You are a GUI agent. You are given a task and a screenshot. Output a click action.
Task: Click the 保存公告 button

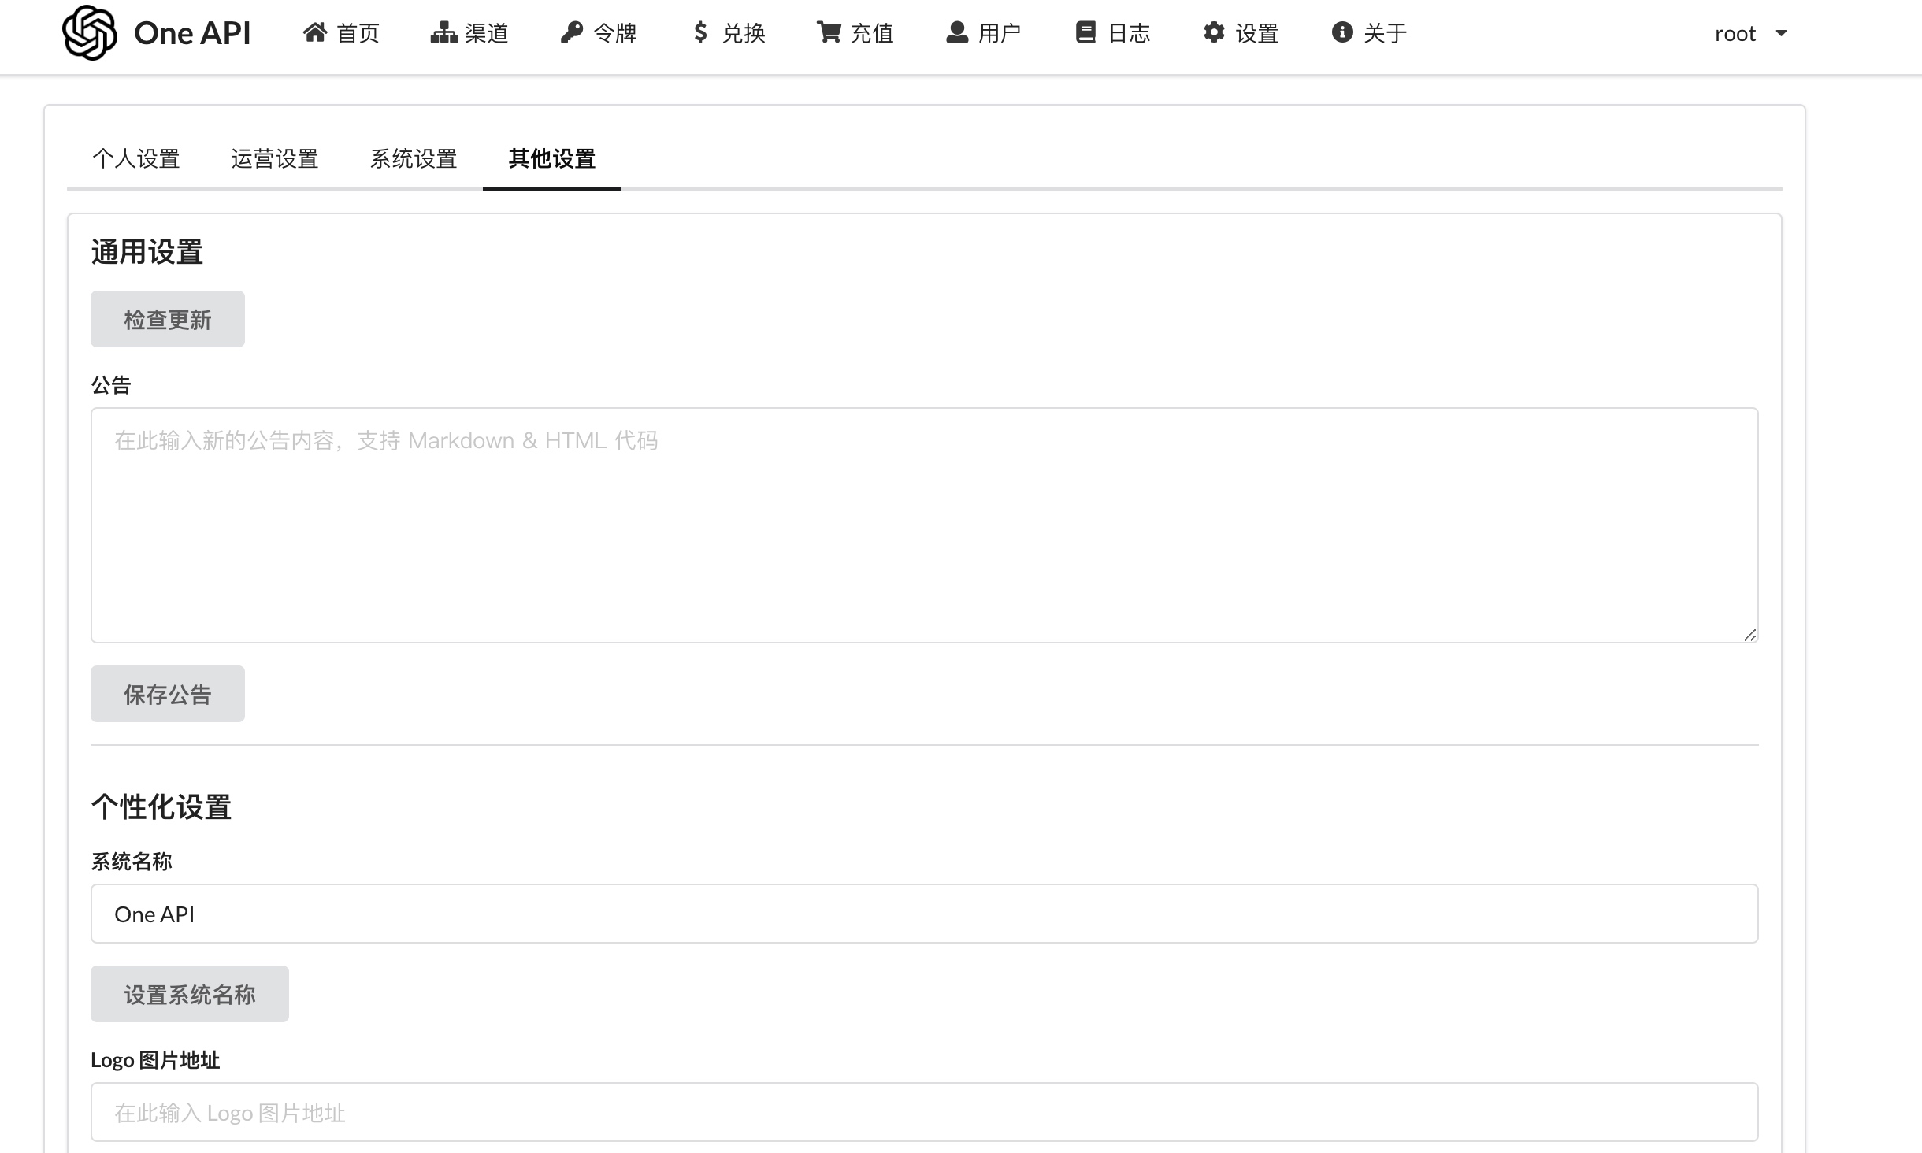(168, 694)
